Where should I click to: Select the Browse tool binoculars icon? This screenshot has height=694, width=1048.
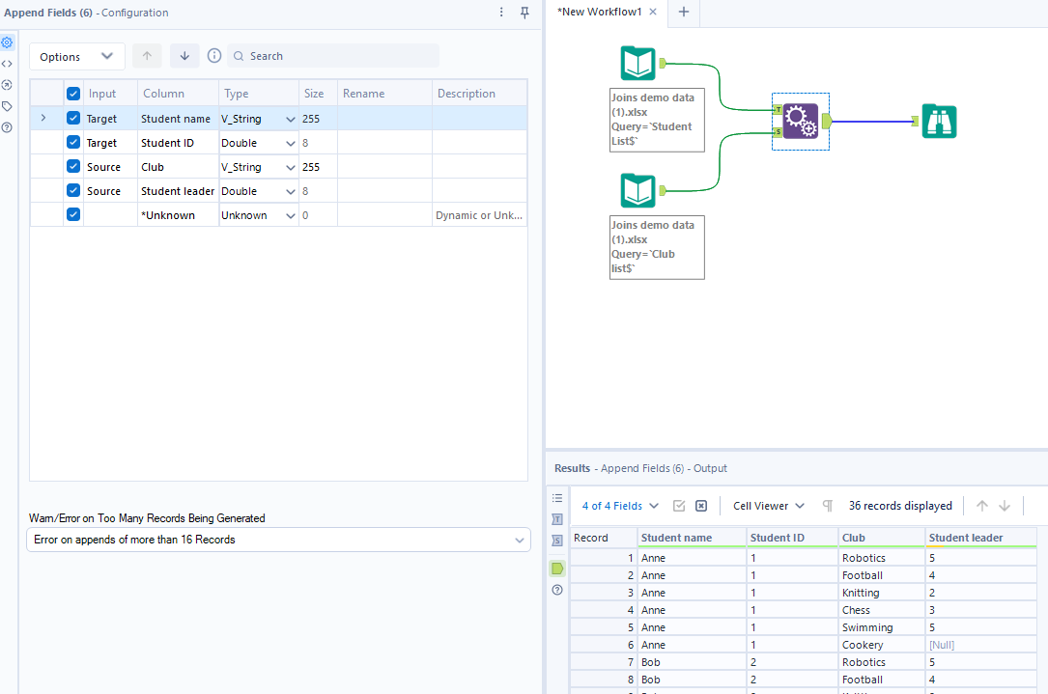click(x=939, y=122)
